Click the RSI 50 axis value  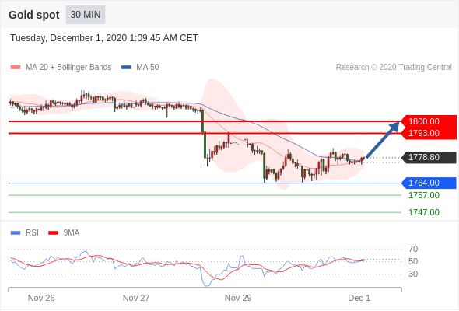[x=413, y=261]
